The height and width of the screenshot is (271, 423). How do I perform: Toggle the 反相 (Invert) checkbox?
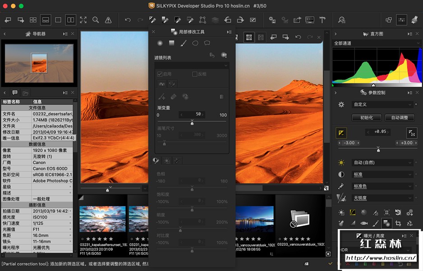coord(195,74)
